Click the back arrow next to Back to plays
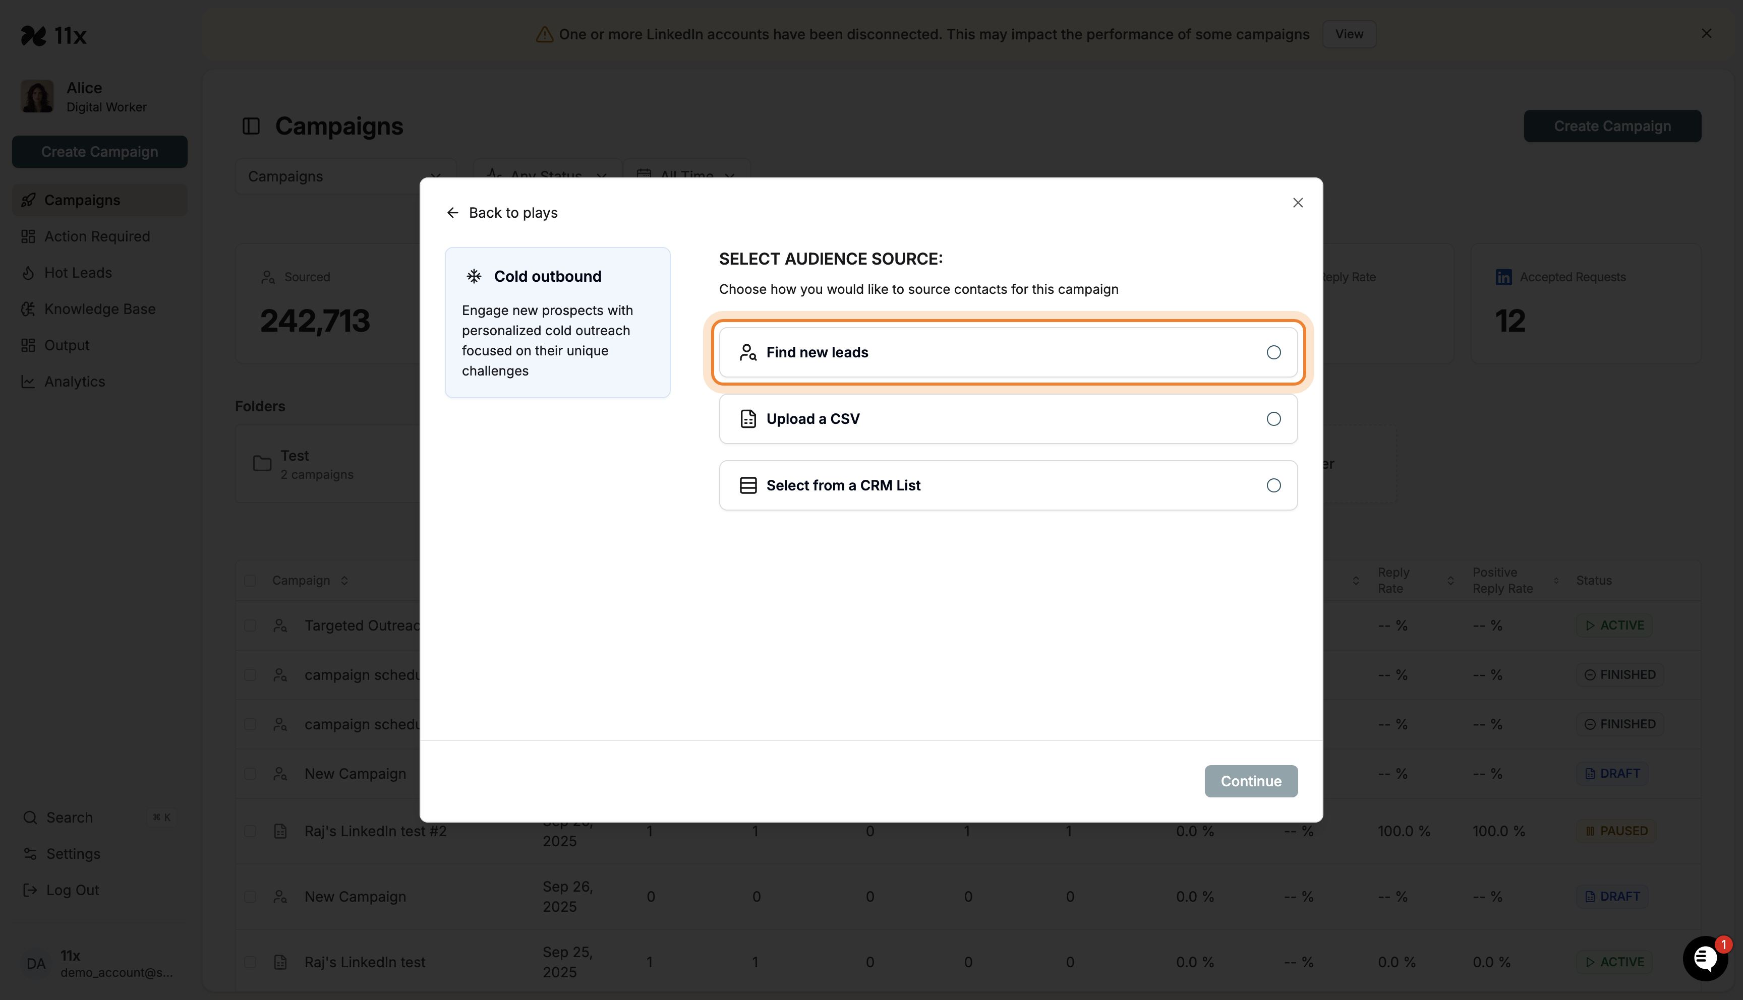The width and height of the screenshot is (1743, 1000). 453,212
